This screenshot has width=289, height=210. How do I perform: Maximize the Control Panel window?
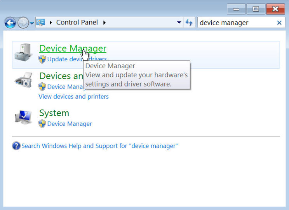pos(256,9)
